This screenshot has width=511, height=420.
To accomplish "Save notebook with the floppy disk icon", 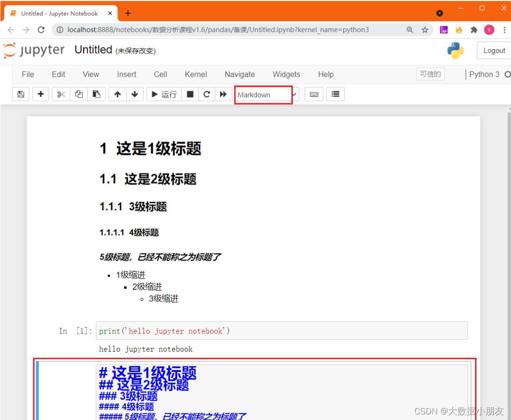I will tap(21, 94).
